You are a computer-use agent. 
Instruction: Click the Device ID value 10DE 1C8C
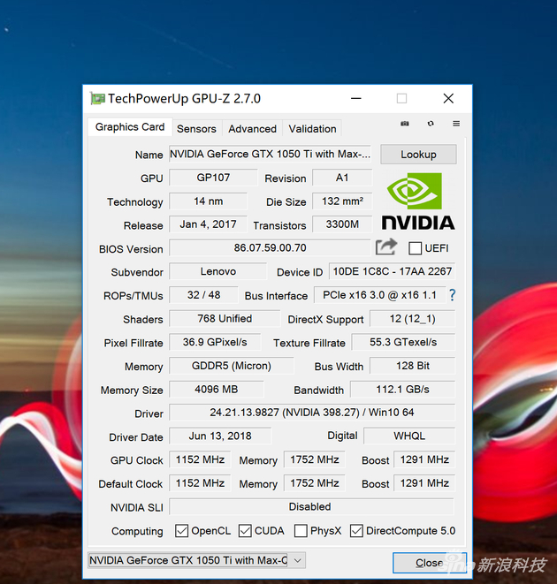(x=393, y=271)
